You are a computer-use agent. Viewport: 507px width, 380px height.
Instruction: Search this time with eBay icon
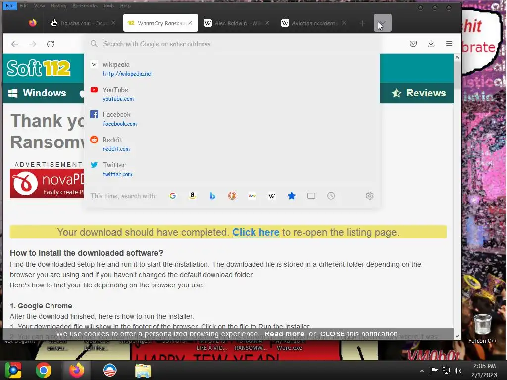(x=252, y=196)
